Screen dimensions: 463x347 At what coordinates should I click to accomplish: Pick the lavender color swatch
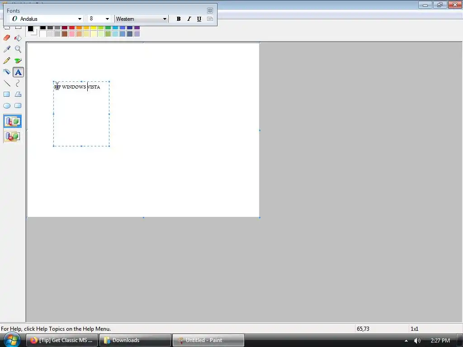click(137, 34)
